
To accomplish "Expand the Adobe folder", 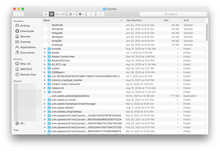I will tap(45, 53).
